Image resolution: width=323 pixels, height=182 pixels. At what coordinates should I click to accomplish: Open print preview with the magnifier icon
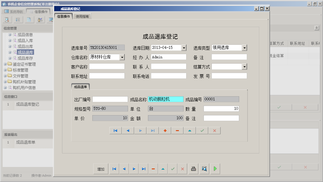pyautogui.click(x=204, y=169)
